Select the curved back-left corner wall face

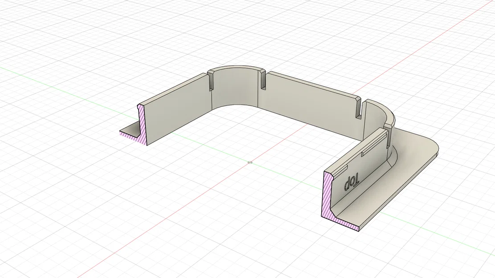[x=235, y=89]
